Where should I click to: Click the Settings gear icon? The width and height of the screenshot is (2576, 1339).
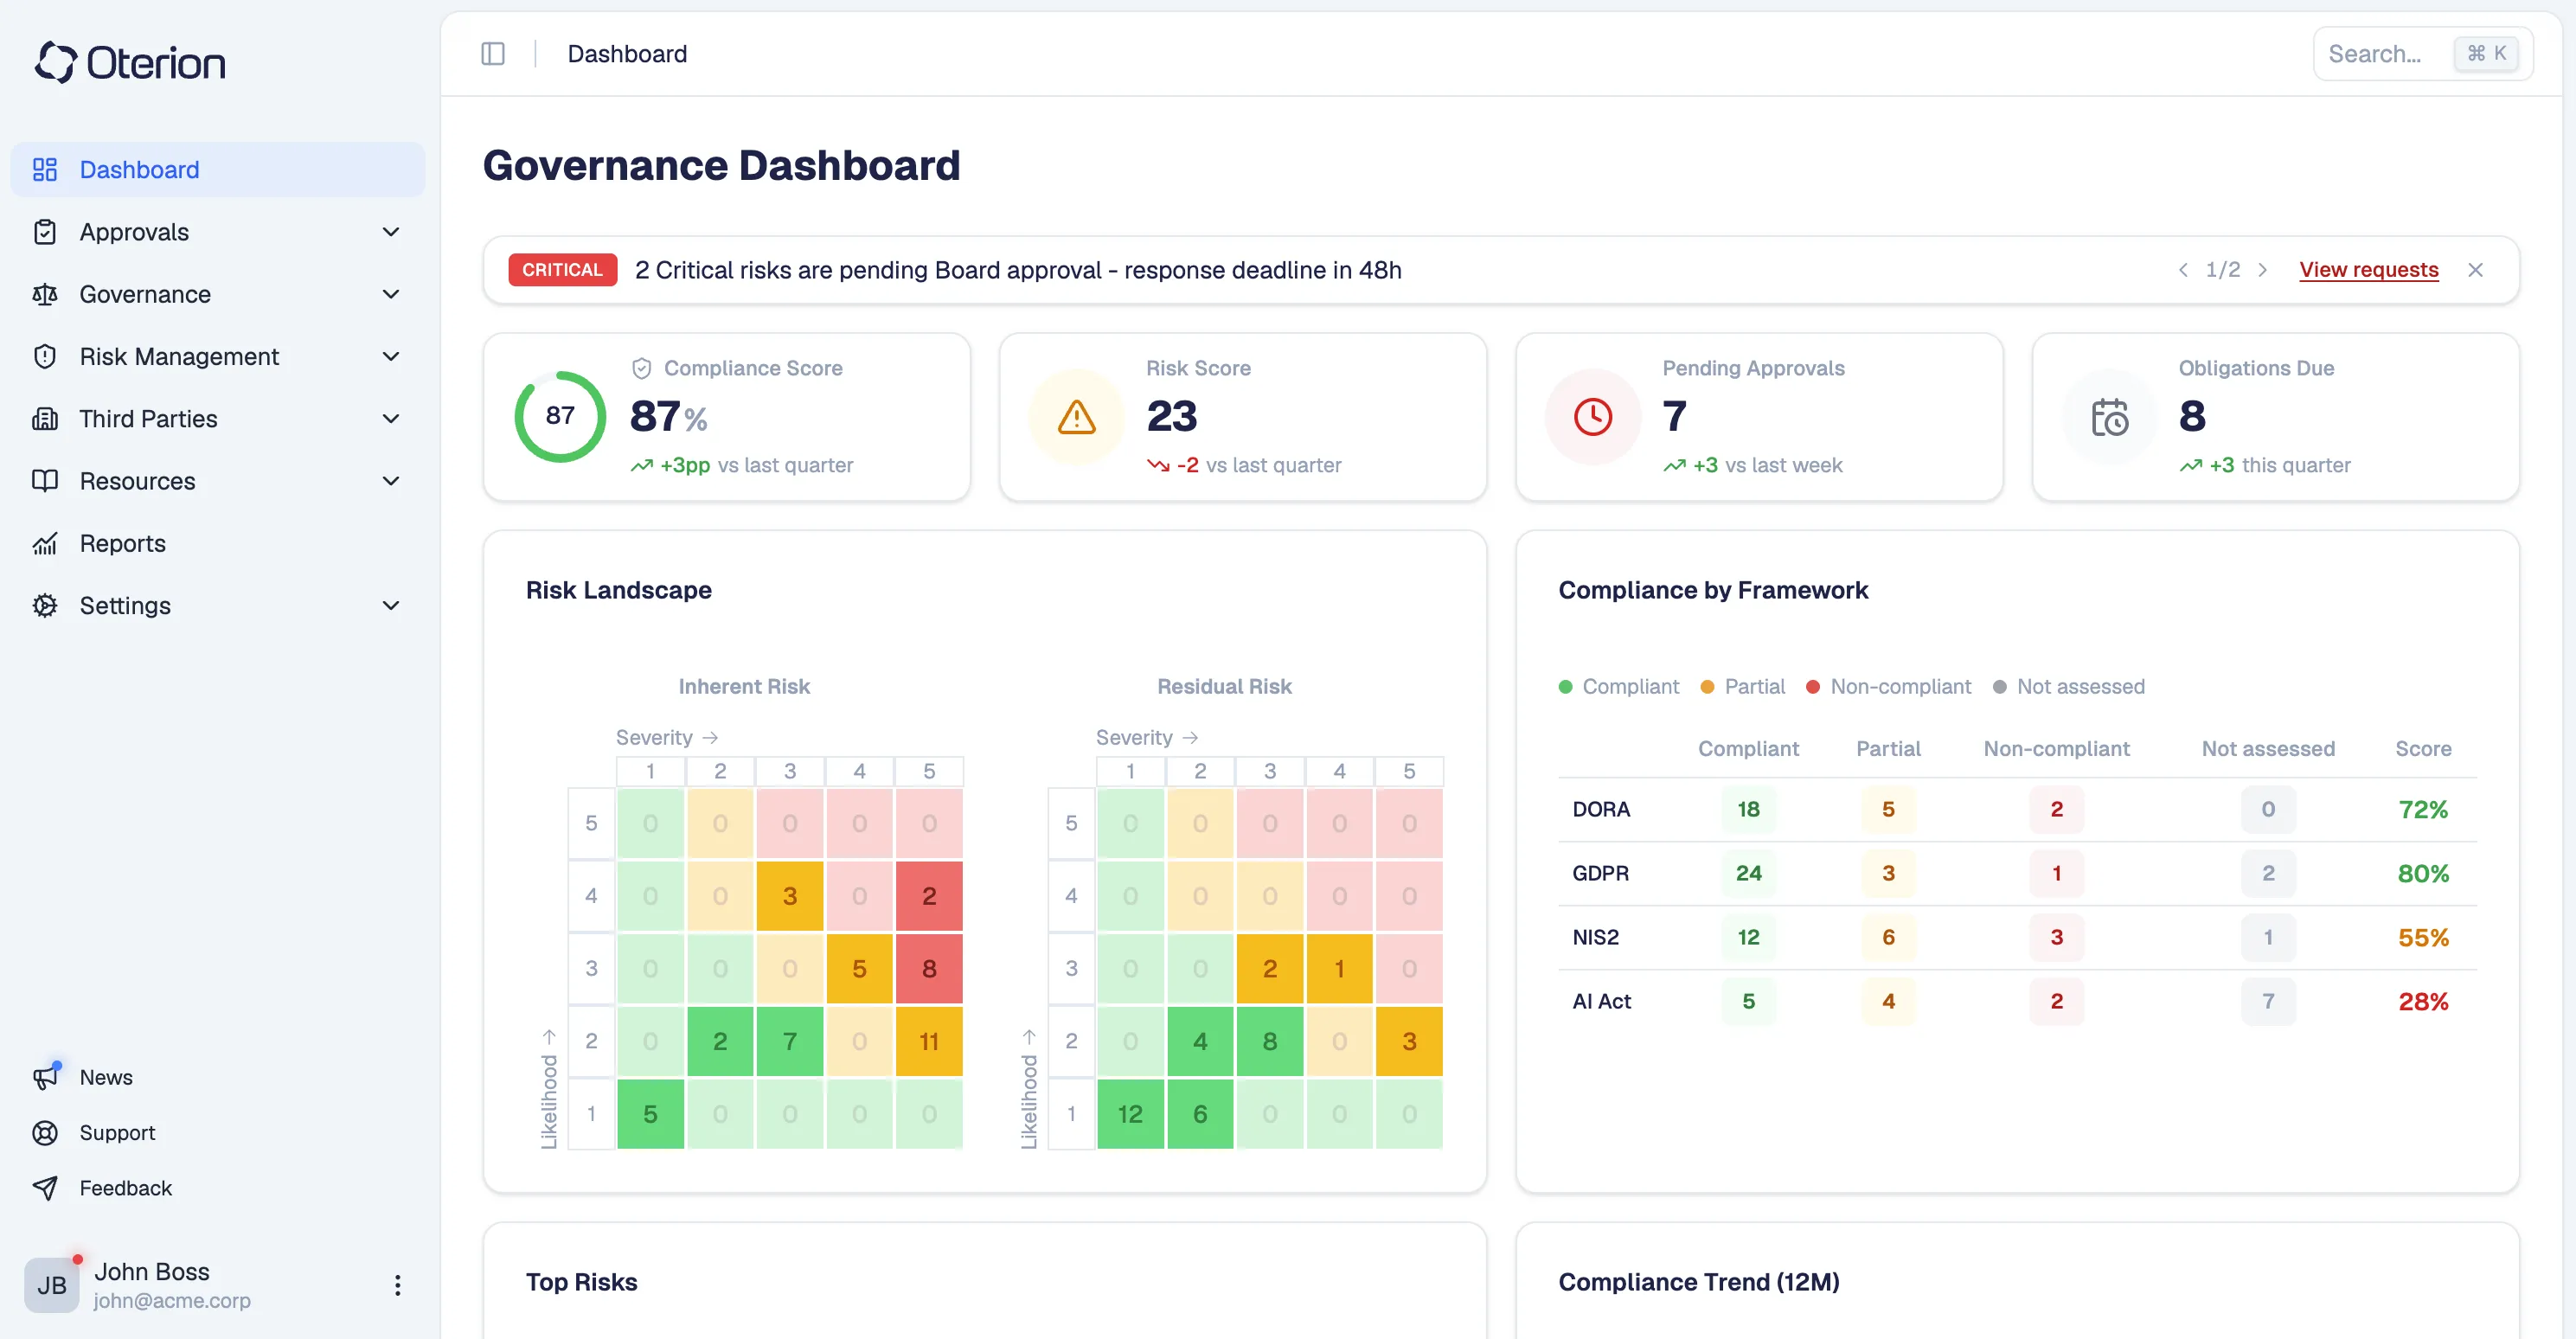click(45, 605)
